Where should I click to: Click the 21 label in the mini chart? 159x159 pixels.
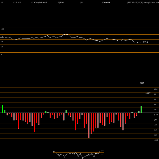point(102,155)
